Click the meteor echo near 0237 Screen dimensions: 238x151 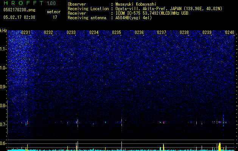point(163,122)
